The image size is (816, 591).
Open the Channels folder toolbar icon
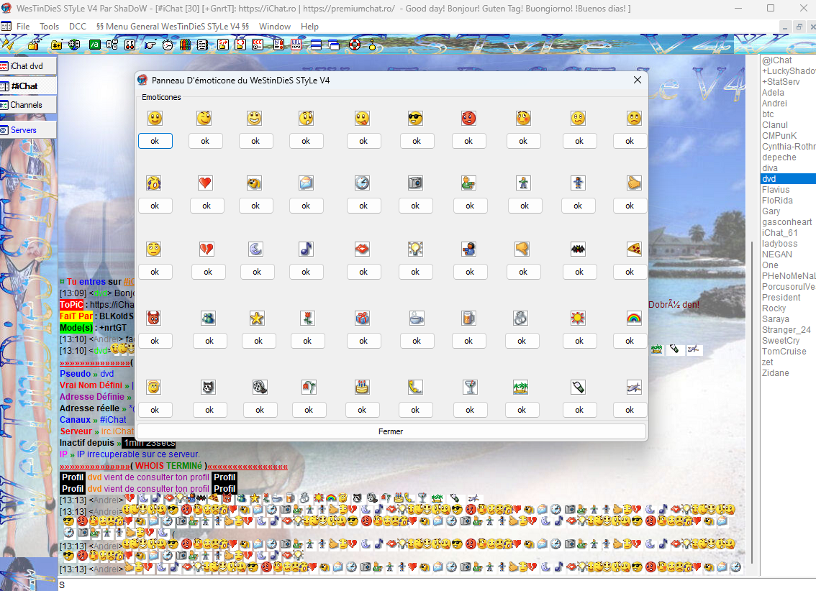click(56, 45)
